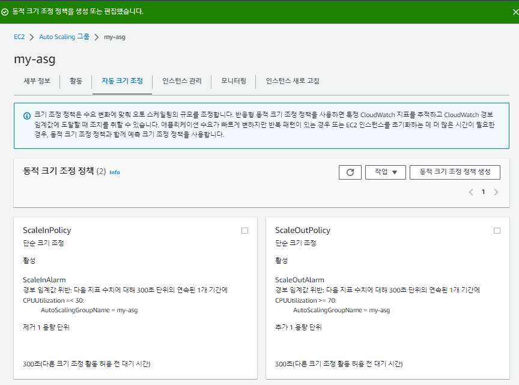This screenshot has height=385, width=519.
Task: Dismiss the green success notification banner
Action: 515,12
